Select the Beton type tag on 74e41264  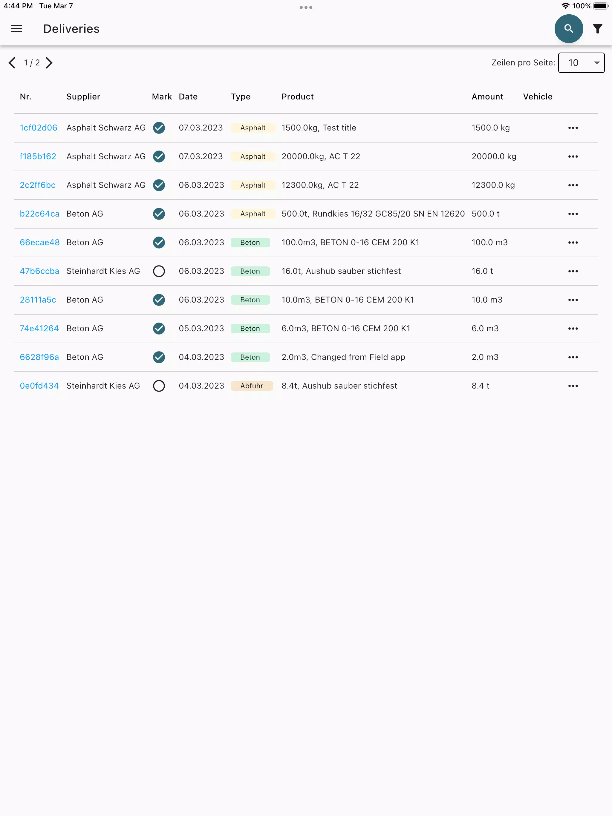(x=250, y=328)
